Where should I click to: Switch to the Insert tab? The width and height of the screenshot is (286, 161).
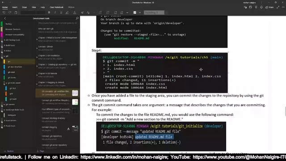15,7
